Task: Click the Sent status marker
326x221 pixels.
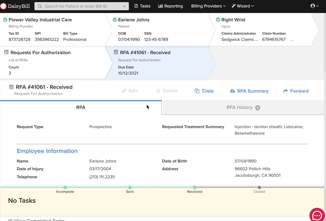Action: point(130,187)
